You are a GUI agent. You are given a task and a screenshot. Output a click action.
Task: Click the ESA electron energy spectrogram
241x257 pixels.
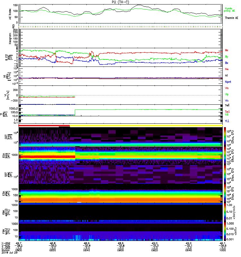(121, 193)
